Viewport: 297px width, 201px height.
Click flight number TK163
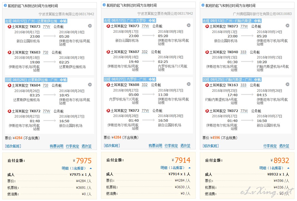[233, 85]
